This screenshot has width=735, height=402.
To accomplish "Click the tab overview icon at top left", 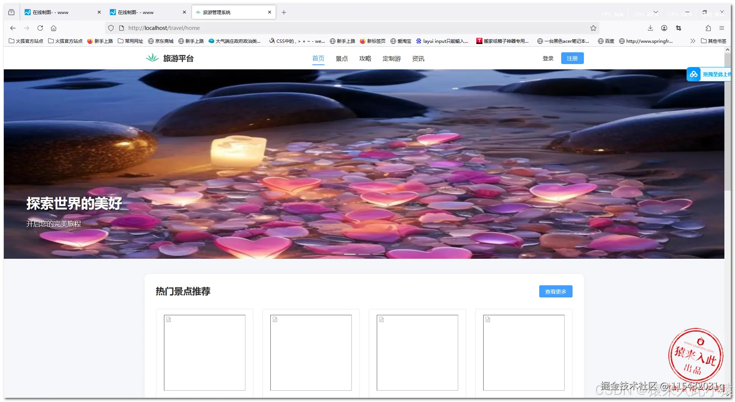I will tap(11, 12).
